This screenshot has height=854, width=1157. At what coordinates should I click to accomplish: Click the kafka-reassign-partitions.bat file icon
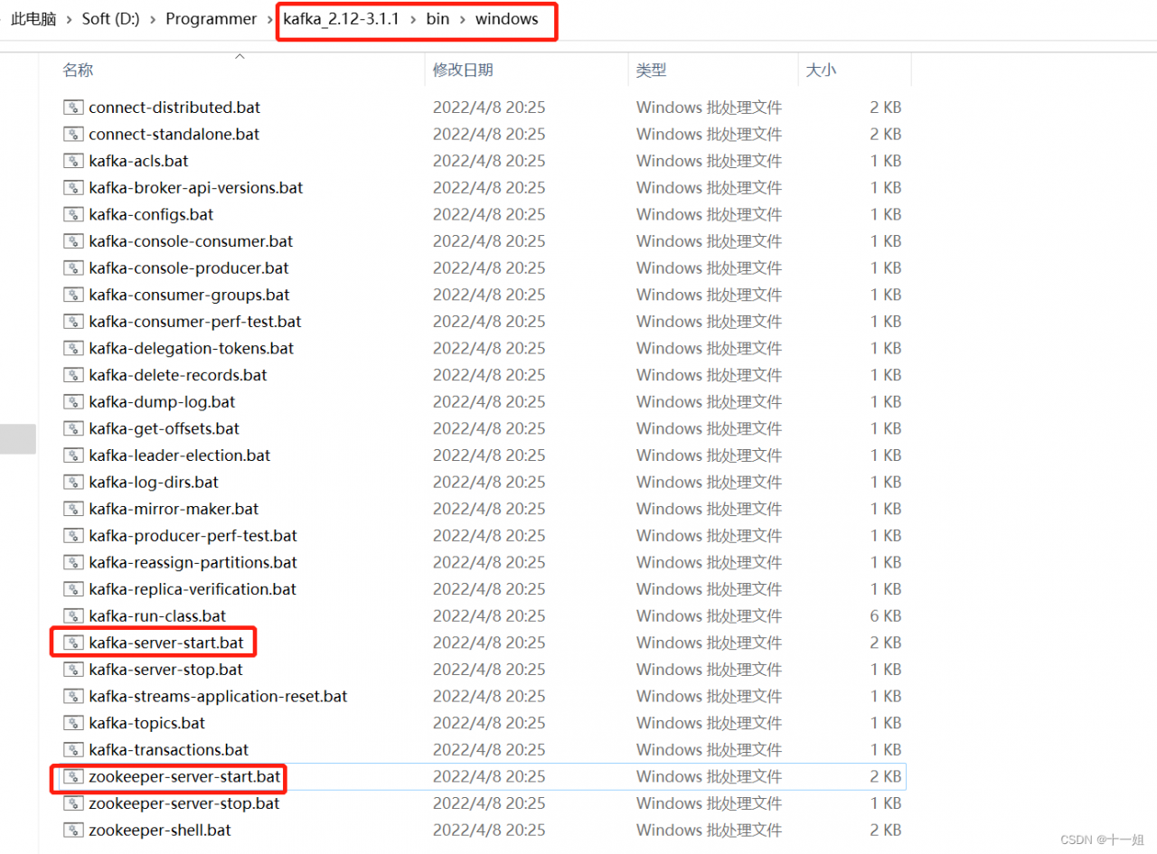coord(73,562)
